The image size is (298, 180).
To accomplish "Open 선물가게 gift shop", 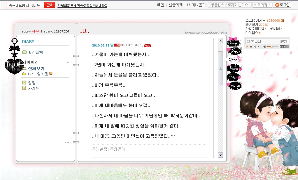I will click(x=175, y=5).
